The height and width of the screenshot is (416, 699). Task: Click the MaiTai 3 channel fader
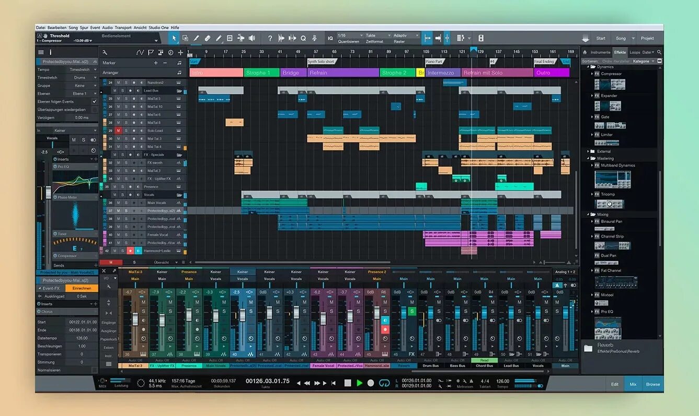tap(135, 319)
